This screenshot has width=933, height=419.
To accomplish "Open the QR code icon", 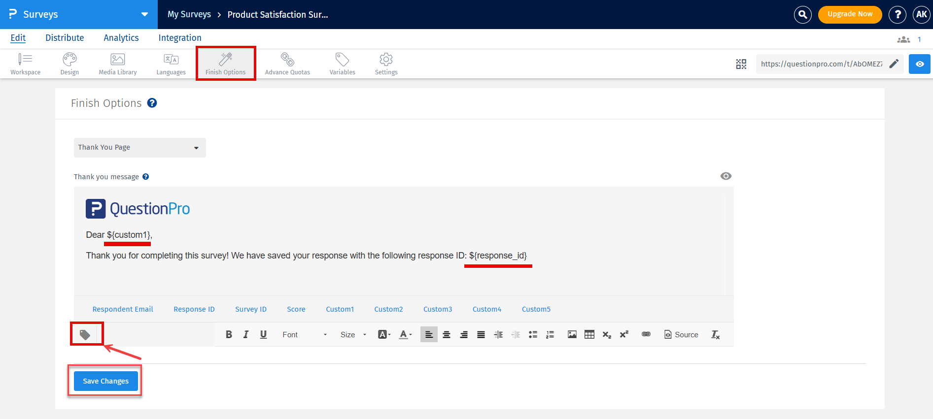I will [741, 64].
